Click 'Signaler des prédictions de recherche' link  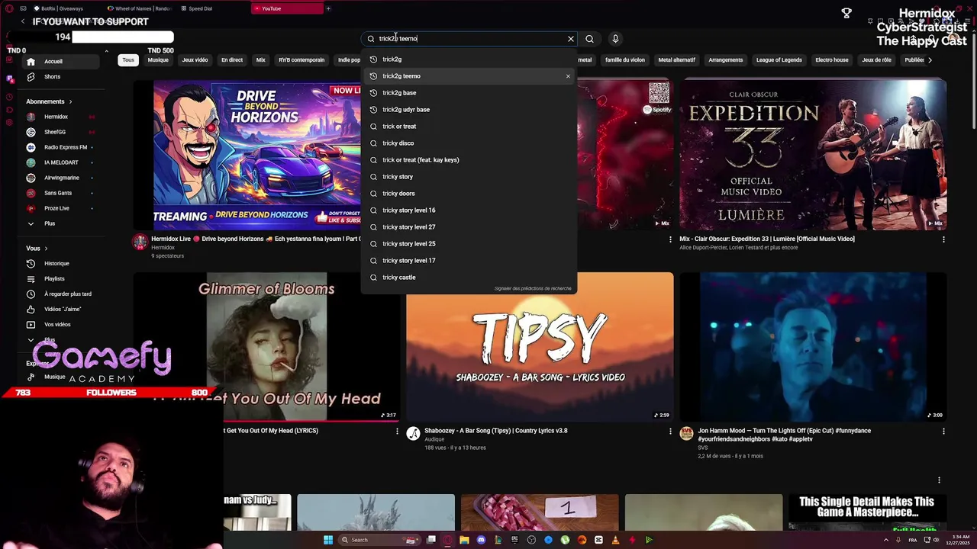pyautogui.click(x=533, y=288)
